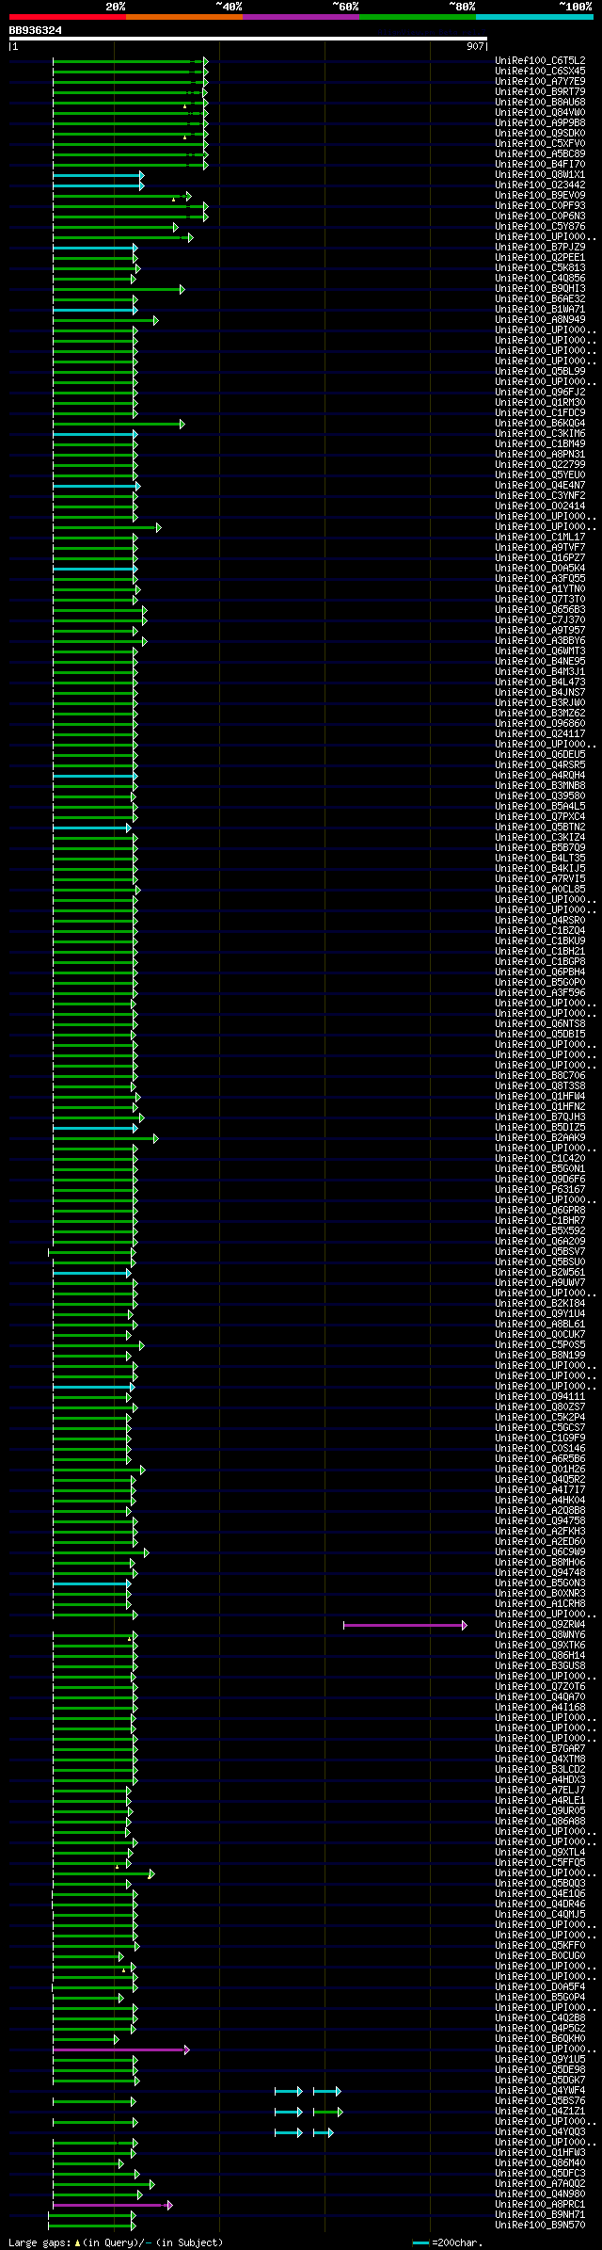The image size is (602, 2250).
Task: Open hit UniRef100_C0PF93
Action: pos(540,205)
